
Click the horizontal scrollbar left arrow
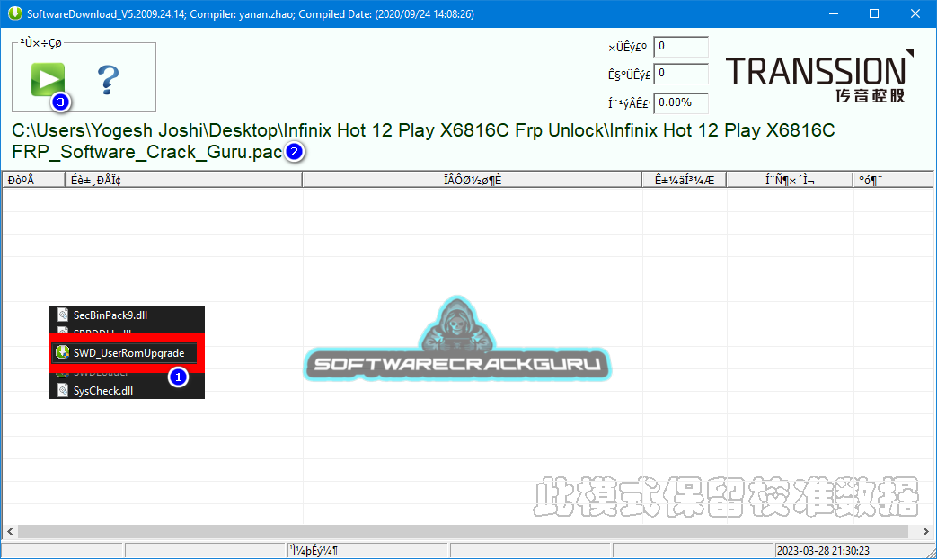(x=10, y=531)
